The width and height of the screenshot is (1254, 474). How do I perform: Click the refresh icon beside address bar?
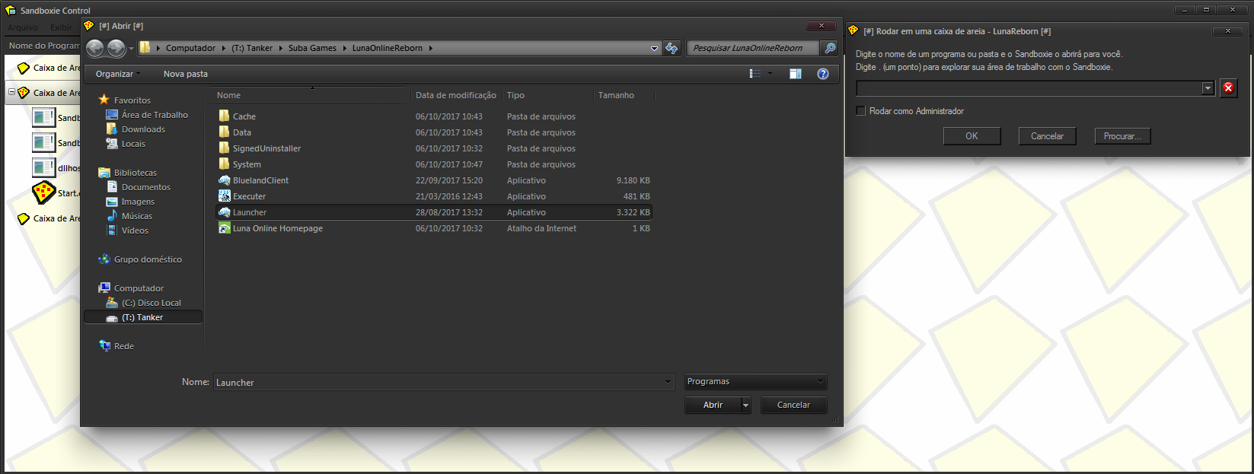(x=672, y=48)
